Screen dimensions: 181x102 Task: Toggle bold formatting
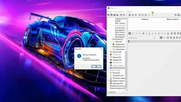coord(143,33)
